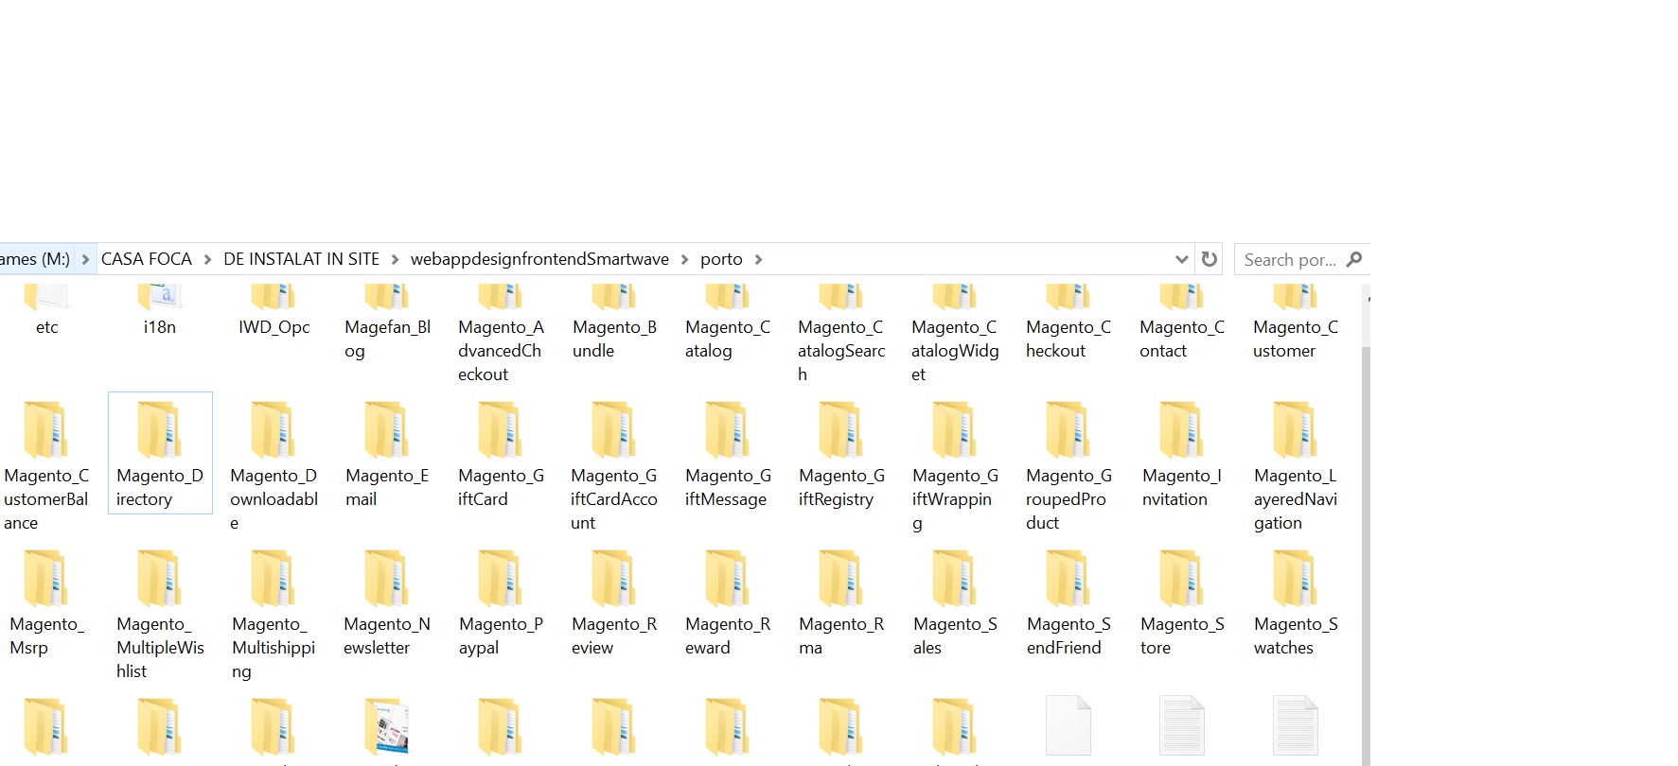Open the Magento_MultipleWishlist folder icon
Image resolution: width=1678 pixels, height=766 pixels.
[x=159, y=578]
